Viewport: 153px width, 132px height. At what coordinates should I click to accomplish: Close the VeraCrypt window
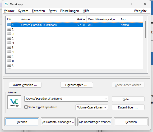click(145, 4)
